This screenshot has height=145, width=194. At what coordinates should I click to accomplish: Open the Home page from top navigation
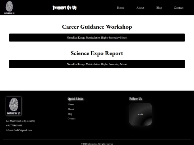pyautogui.click(x=120, y=8)
